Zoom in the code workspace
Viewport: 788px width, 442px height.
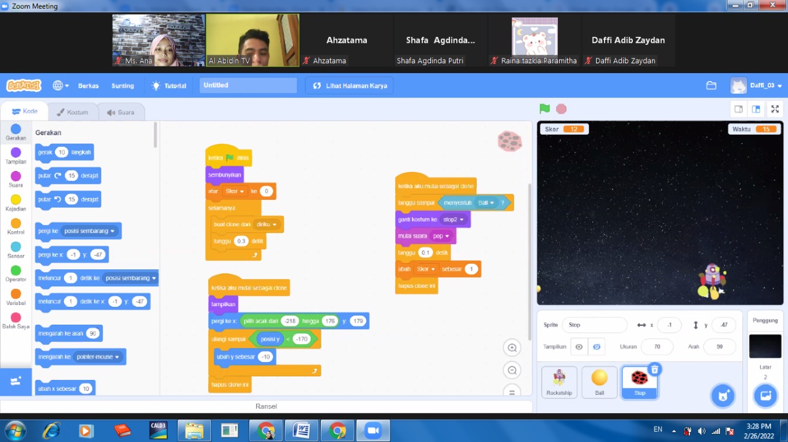point(512,348)
